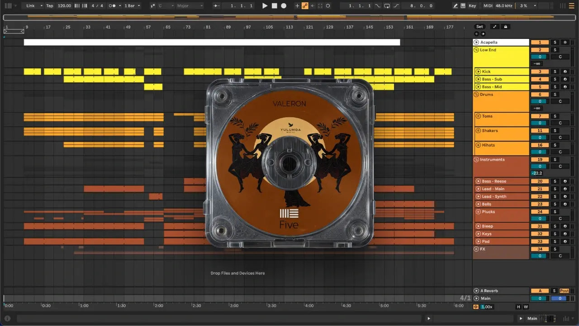Click the Acapella track play icon
579x326 pixels.
[476, 42]
